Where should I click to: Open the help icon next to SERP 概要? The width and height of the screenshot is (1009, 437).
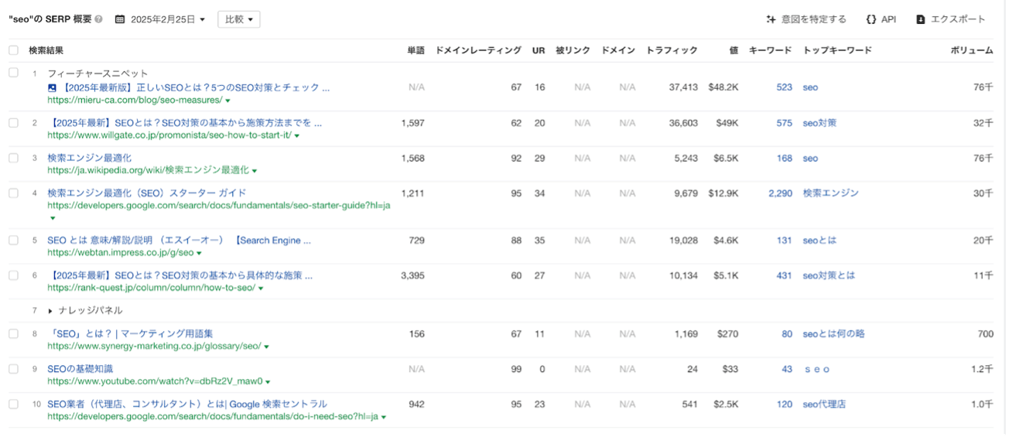pos(98,19)
